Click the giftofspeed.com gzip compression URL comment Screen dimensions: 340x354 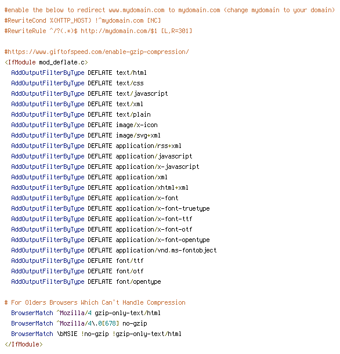pyautogui.click(x=97, y=52)
